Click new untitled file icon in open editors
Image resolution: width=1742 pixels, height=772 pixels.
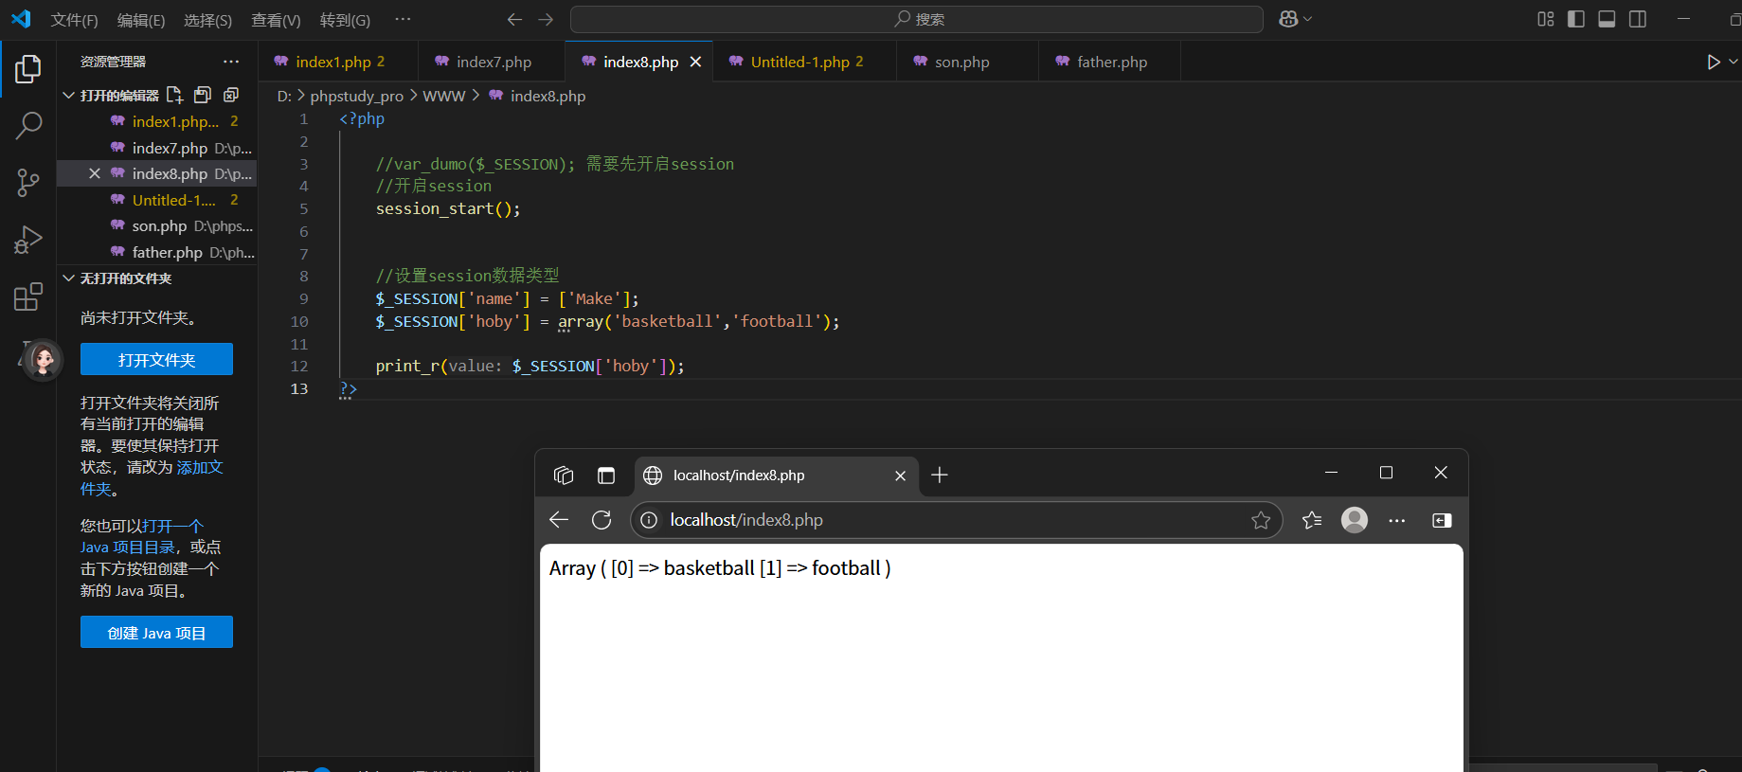(174, 95)
